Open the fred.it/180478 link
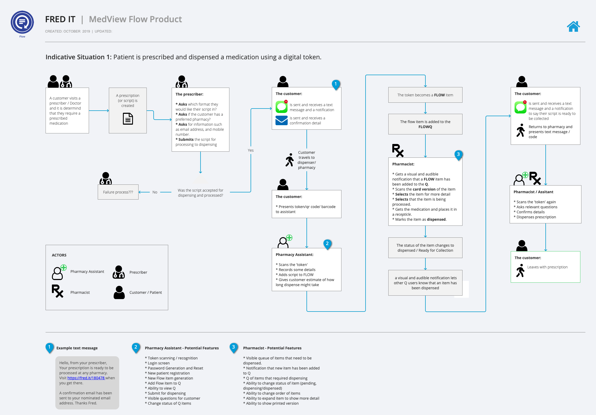 [x=86, y=378]
